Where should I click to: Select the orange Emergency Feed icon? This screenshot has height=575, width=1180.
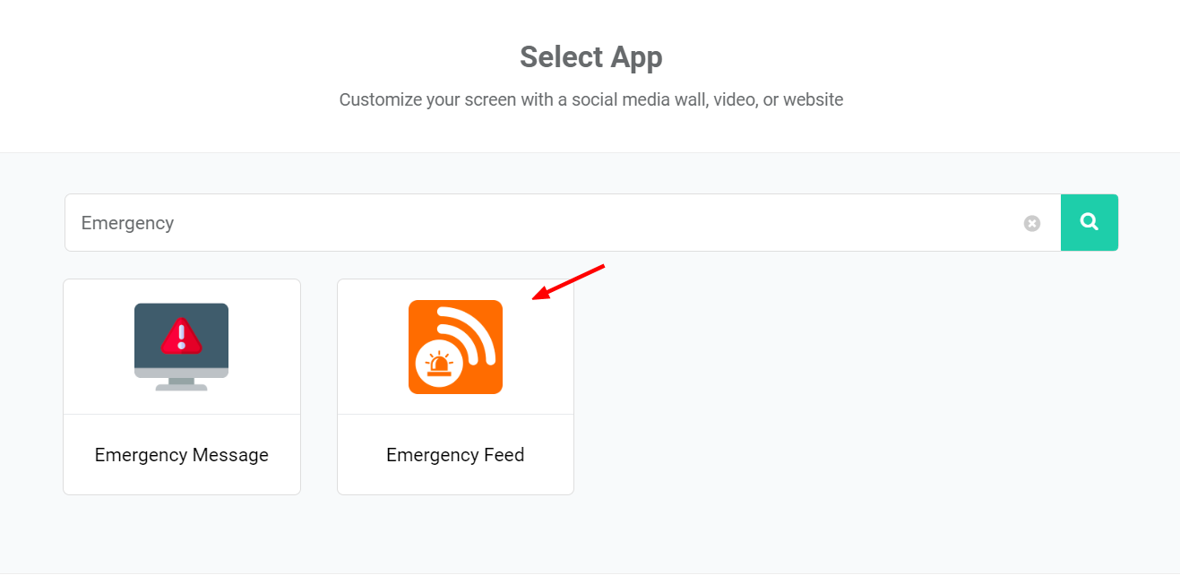point(455,347)
